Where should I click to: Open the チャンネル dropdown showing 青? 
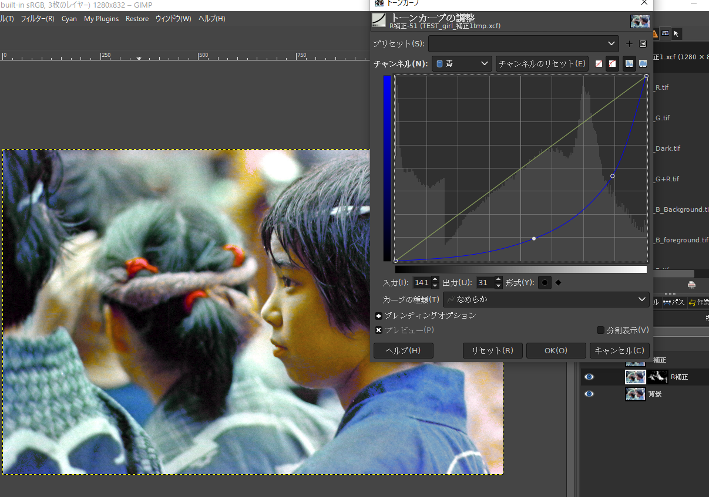[x=462, y=63]
